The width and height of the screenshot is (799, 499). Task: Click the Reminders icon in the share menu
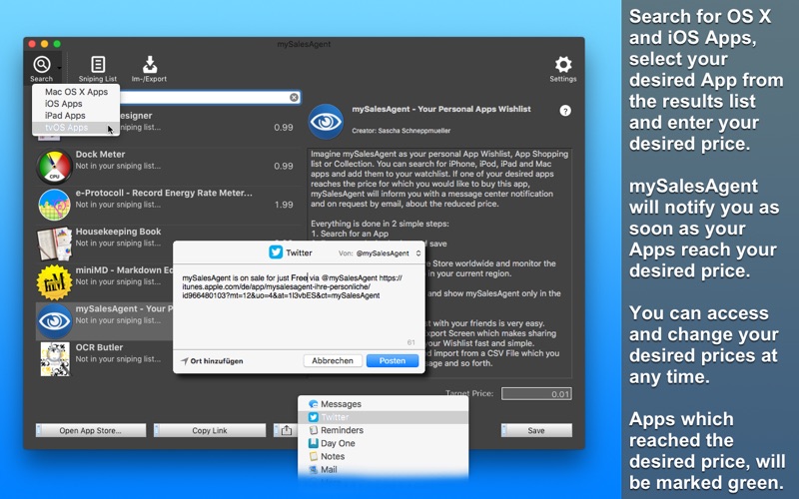314,430
